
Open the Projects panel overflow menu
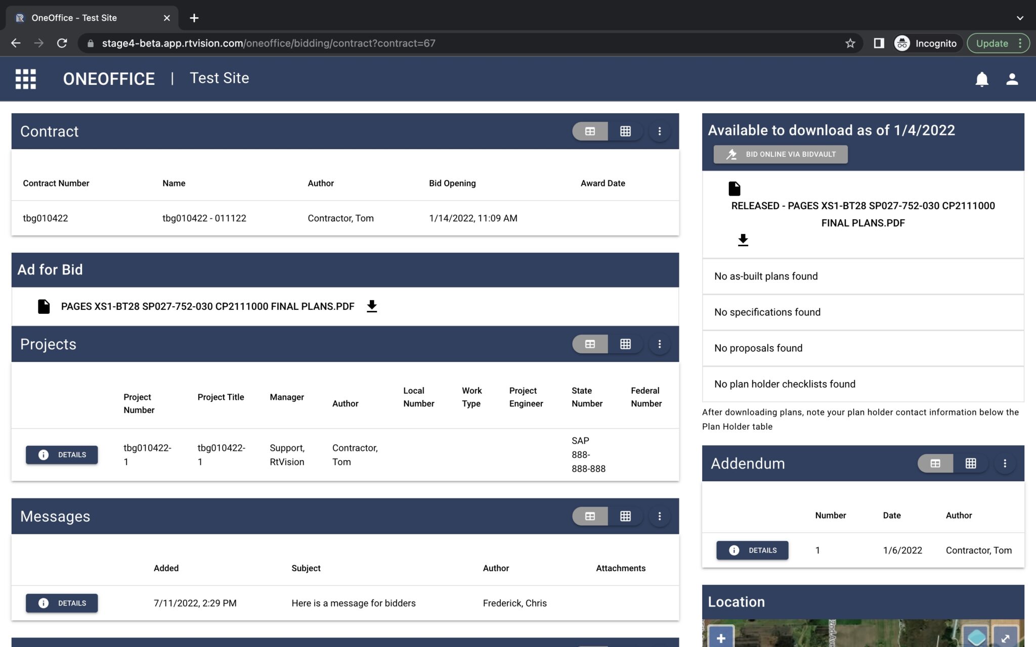[x=660, y=344]
